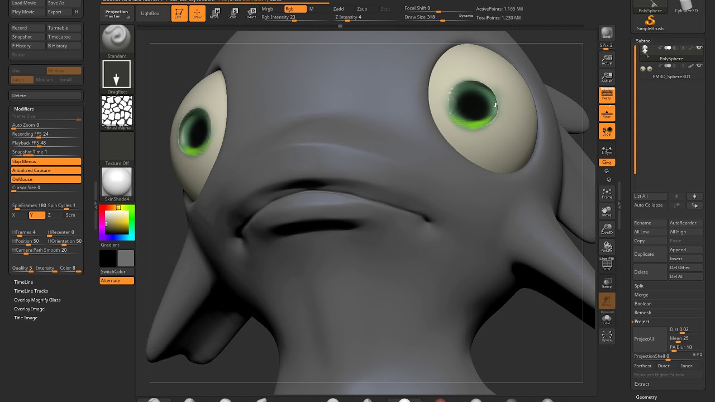Toggle the Floor grid button
This screenshot has width=715, height=402.
tap(607, 113)
